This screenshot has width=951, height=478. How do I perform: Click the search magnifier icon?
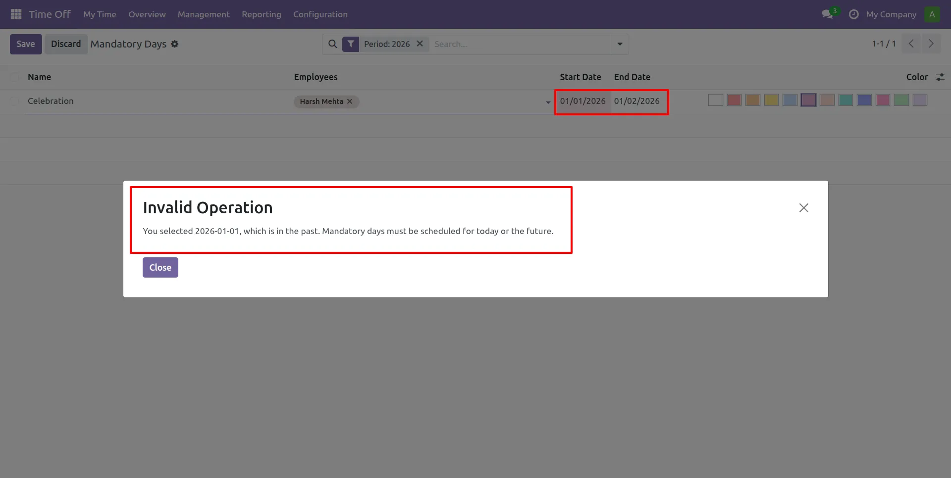pyautogui.click(x=332, y=44)
